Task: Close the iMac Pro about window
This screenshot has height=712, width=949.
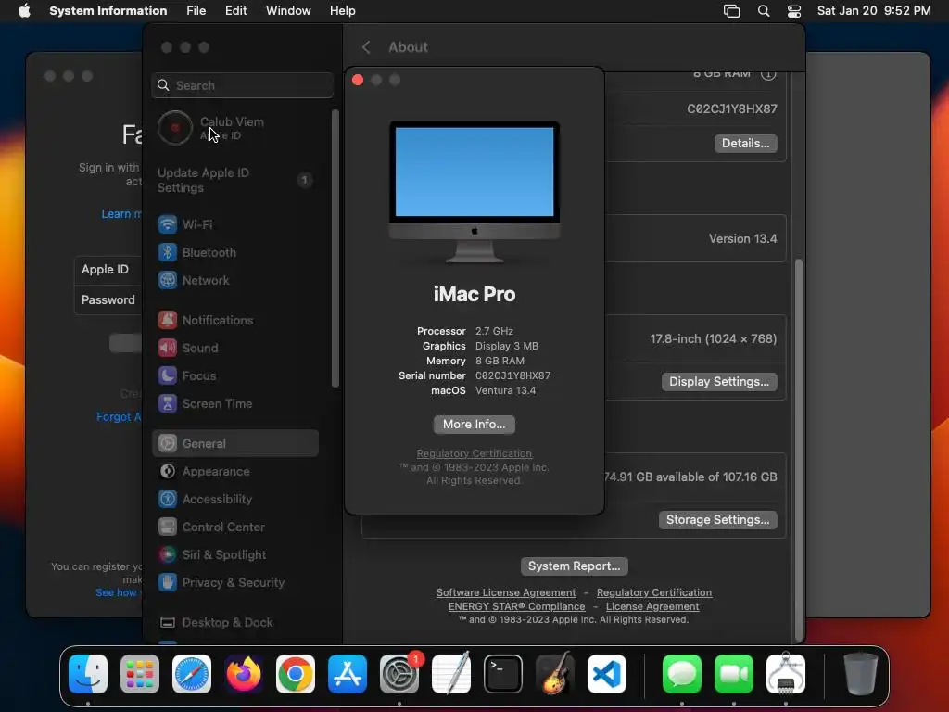Action: [x=358, y=80]
